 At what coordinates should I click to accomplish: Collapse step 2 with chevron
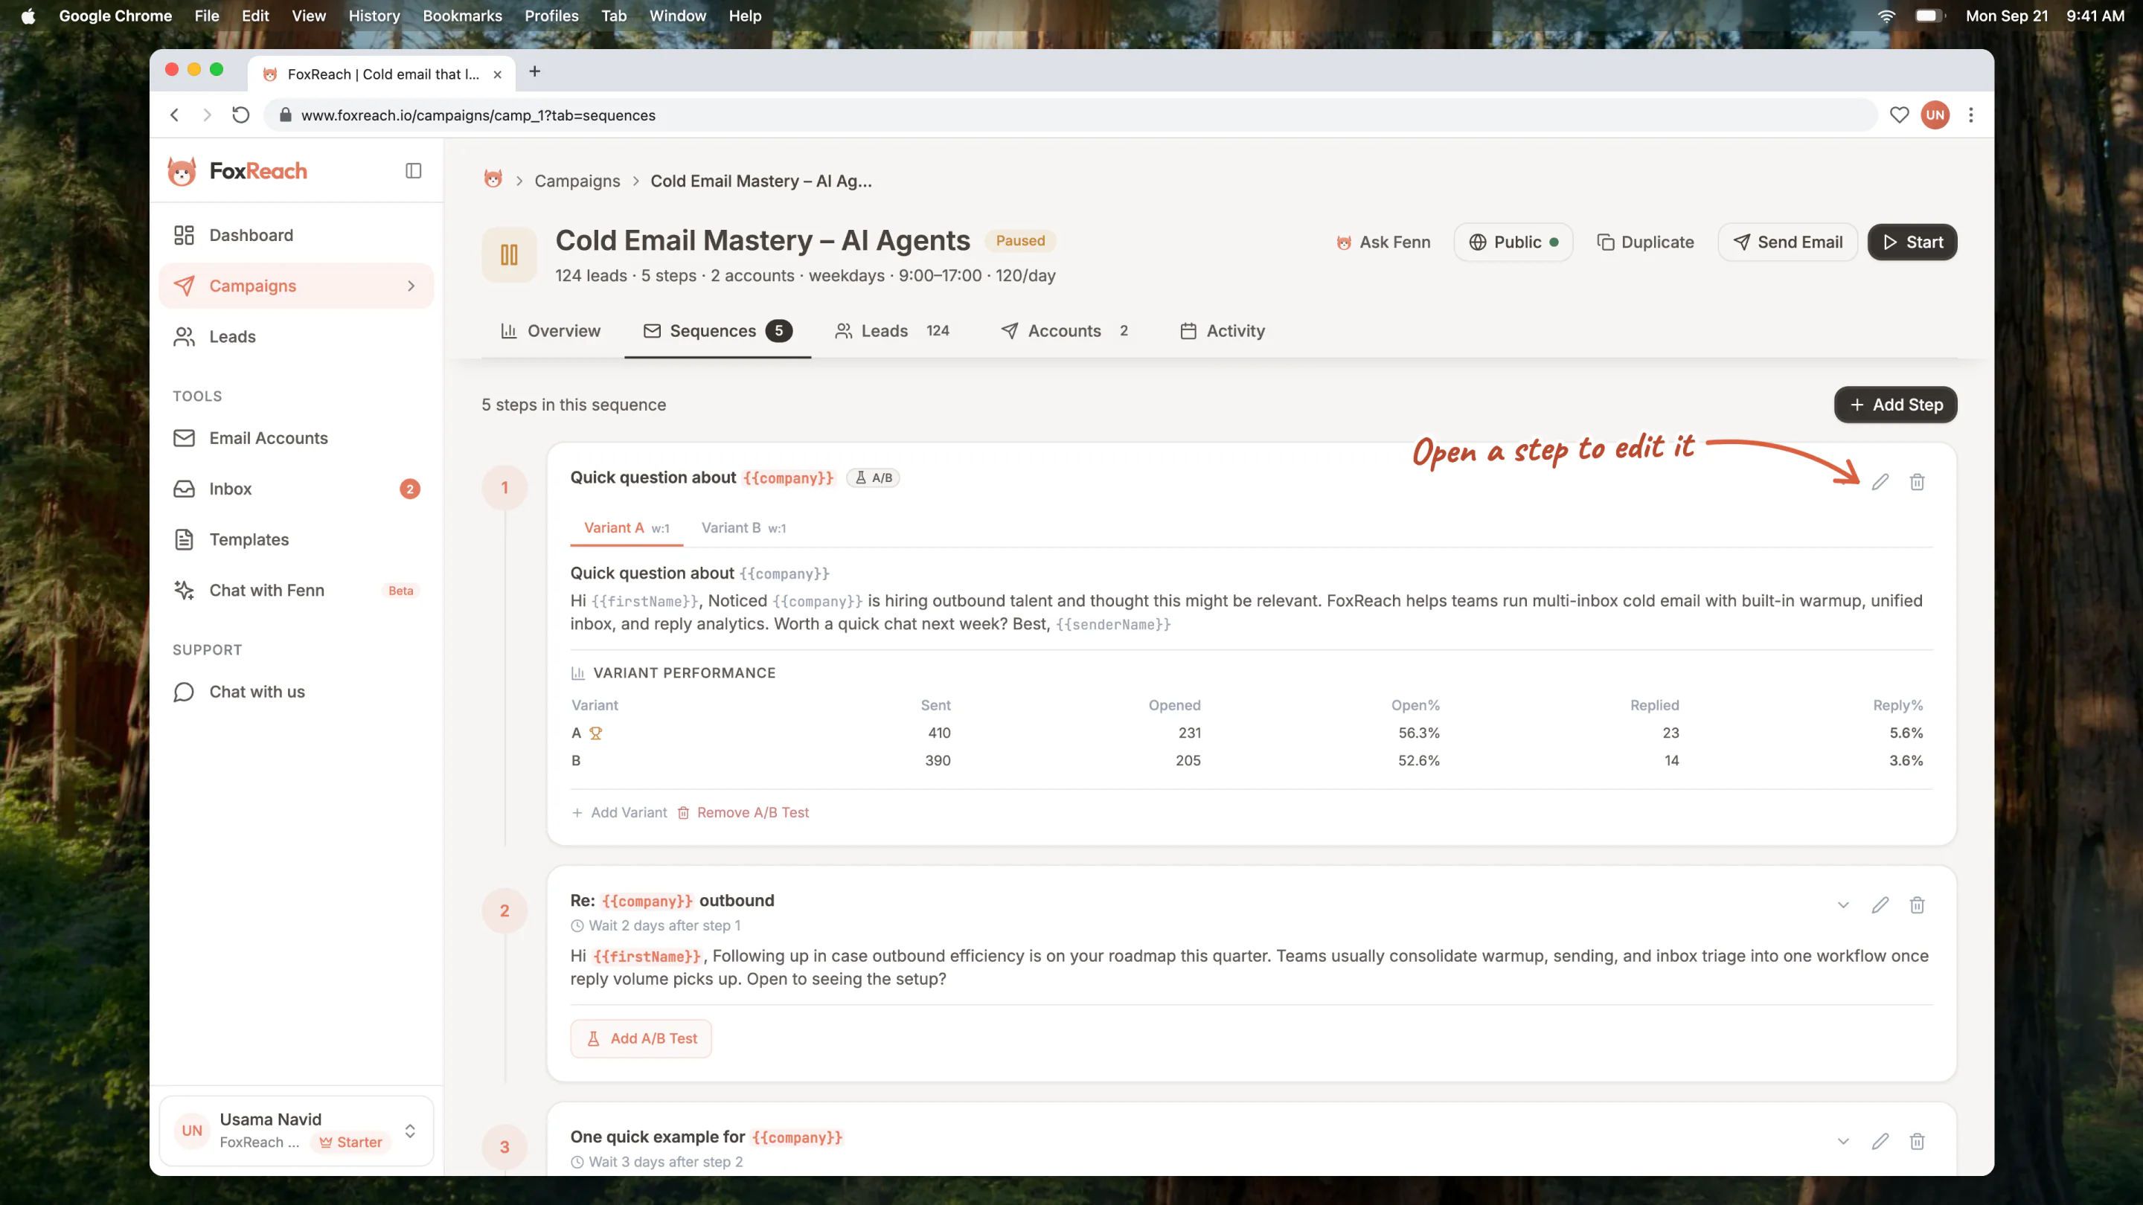1844,904
